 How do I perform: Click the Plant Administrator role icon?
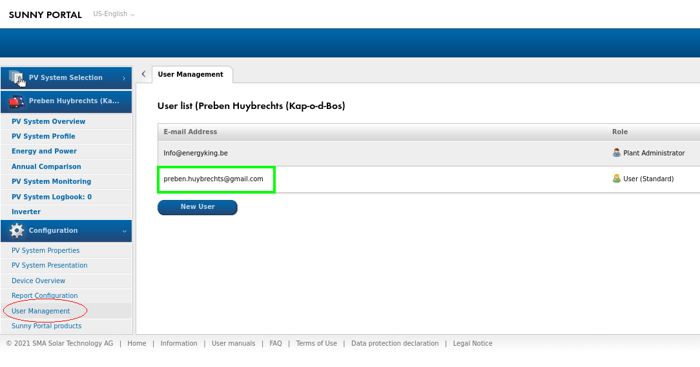click(x=616, y=154)
